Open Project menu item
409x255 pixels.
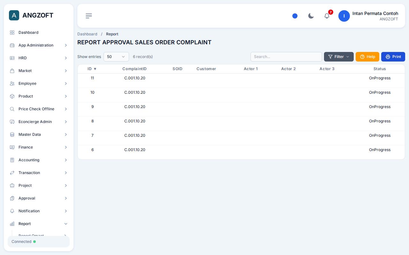tap(39, 186)
